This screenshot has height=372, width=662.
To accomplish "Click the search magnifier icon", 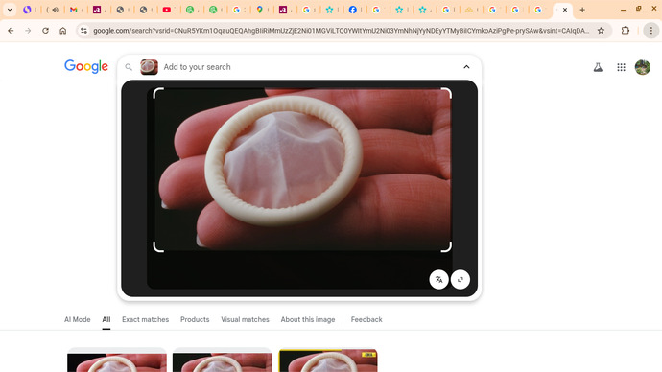I will (x=129, y=67).
